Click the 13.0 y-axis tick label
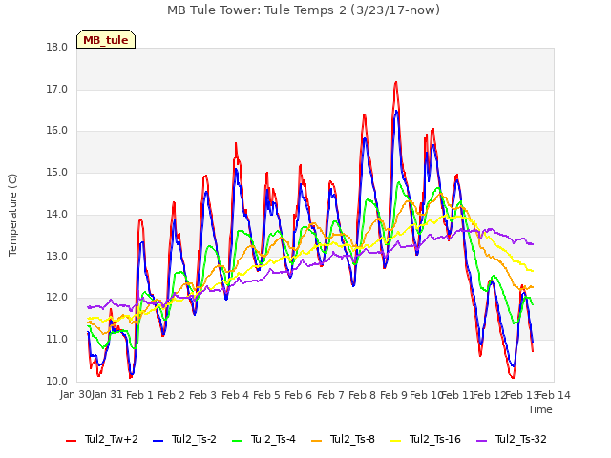The image size is (611, 458). click(57, 257)
